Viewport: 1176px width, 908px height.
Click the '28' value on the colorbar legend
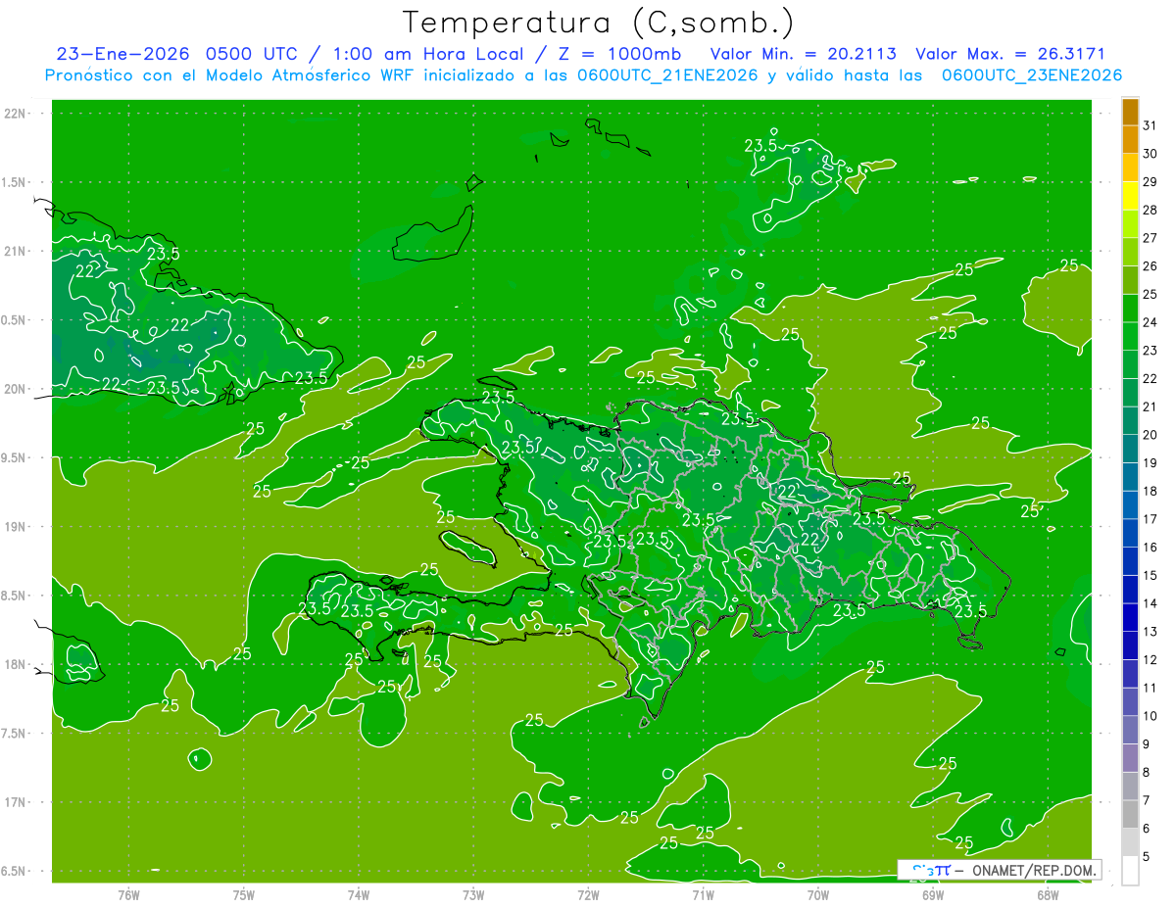(1150, 210)
